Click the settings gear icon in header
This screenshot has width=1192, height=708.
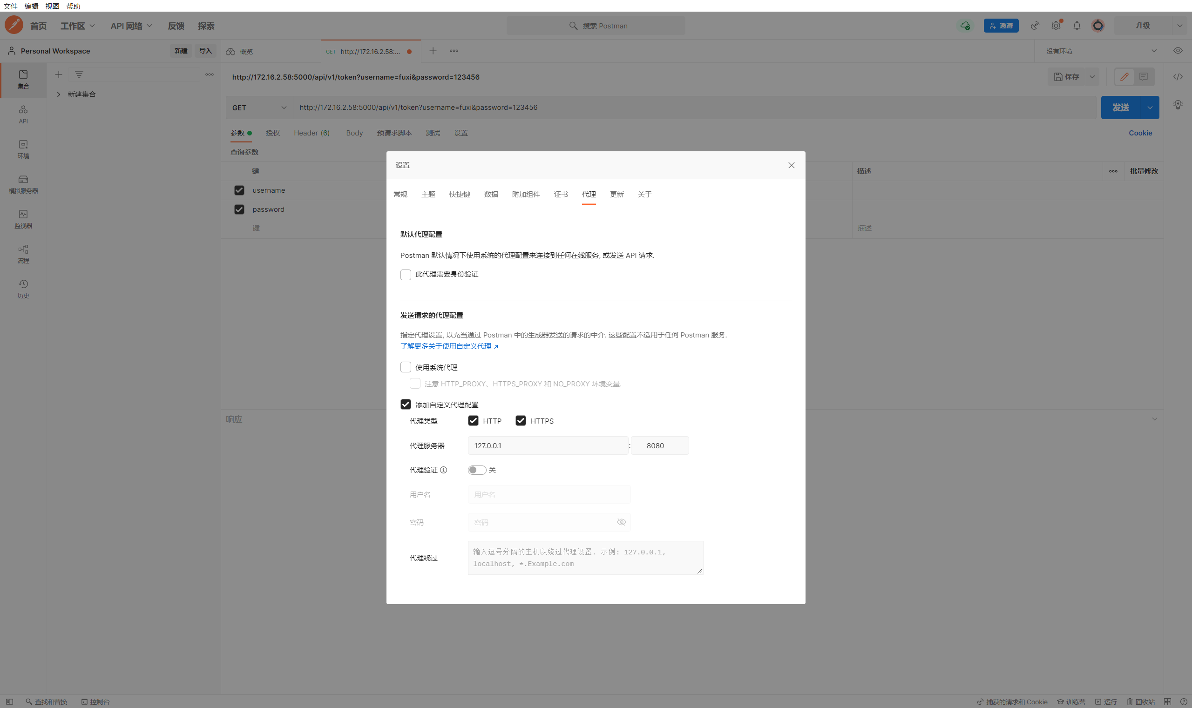click(1056, 26)
